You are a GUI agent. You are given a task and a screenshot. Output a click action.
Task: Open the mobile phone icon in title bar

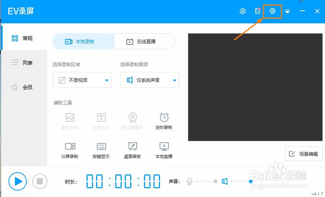[x=258, y=11]
